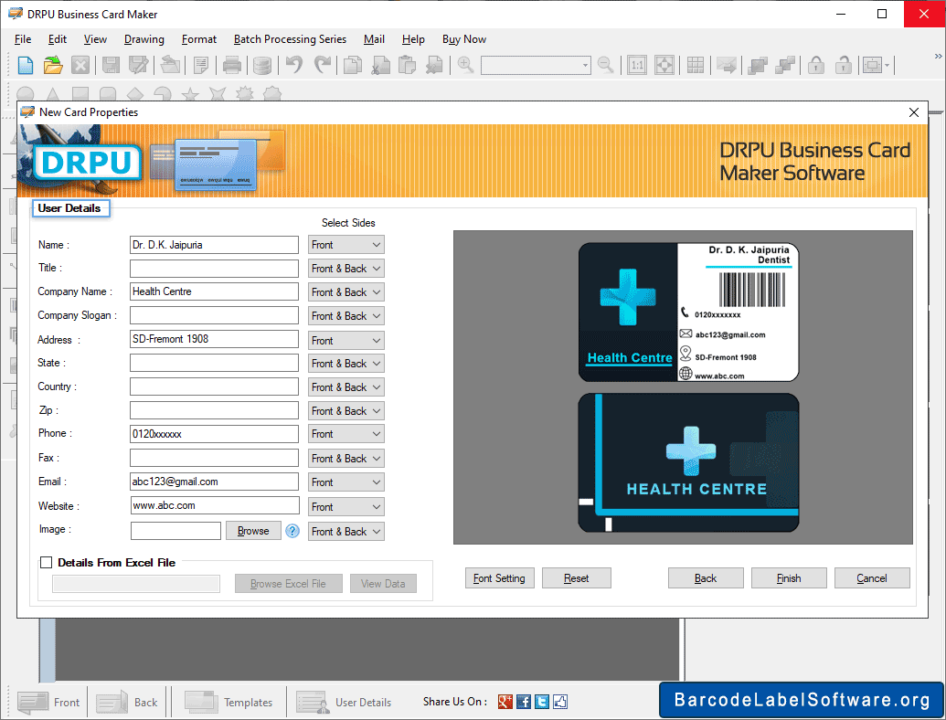Click the New document toolbar icon

[x=26, y=65]
